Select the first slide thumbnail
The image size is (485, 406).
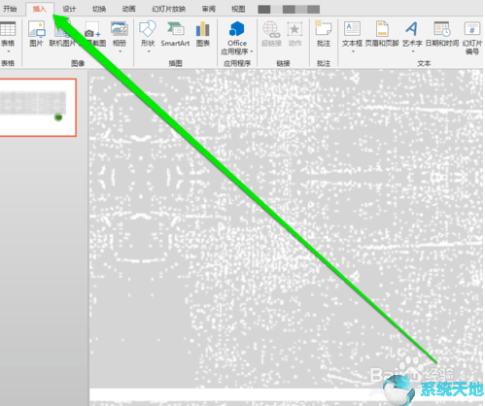(x=38, y=107)
